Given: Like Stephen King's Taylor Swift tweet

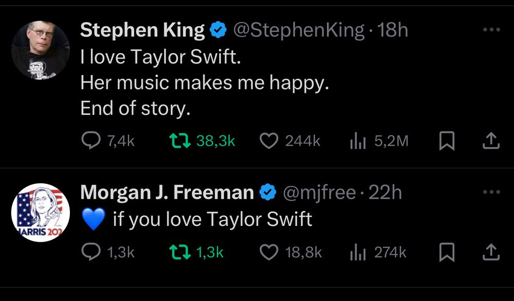Looking at the screenshot, I should (x=268, y=141).
